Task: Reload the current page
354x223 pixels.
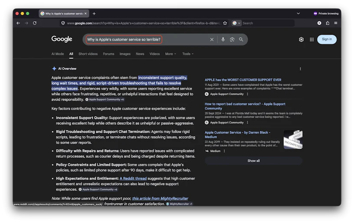Action: coord(35,23)
